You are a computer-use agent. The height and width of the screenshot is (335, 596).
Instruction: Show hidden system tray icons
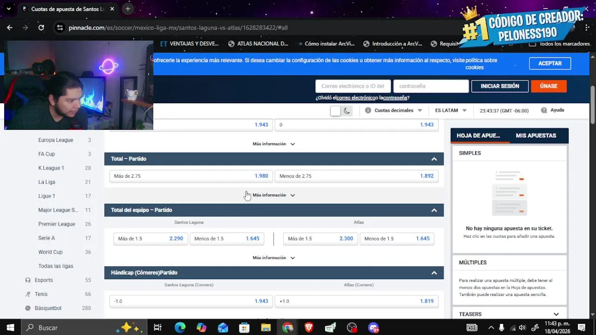point(490,328)
